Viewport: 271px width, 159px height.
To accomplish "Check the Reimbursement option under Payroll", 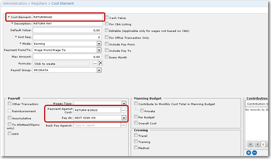I will 10,111.
